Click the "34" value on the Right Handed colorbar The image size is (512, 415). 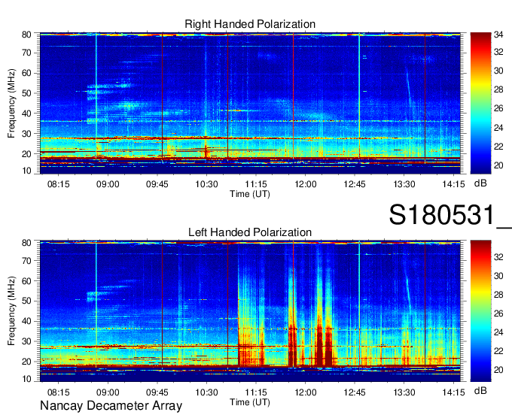[x=498, y=35]
